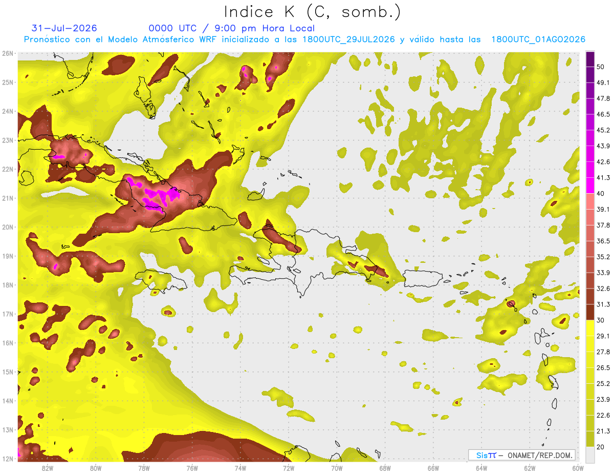
Task: Click the "37.8" color scale label
Action: (603, 225)
